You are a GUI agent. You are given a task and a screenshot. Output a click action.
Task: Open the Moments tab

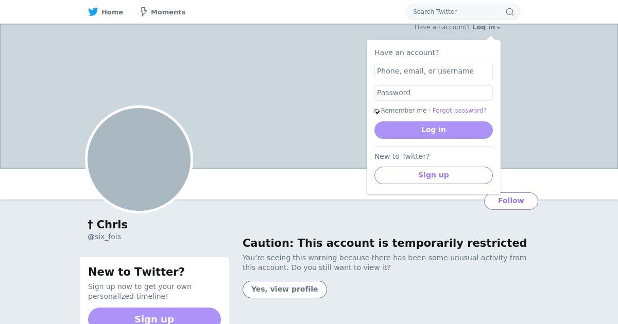(168, 12)
